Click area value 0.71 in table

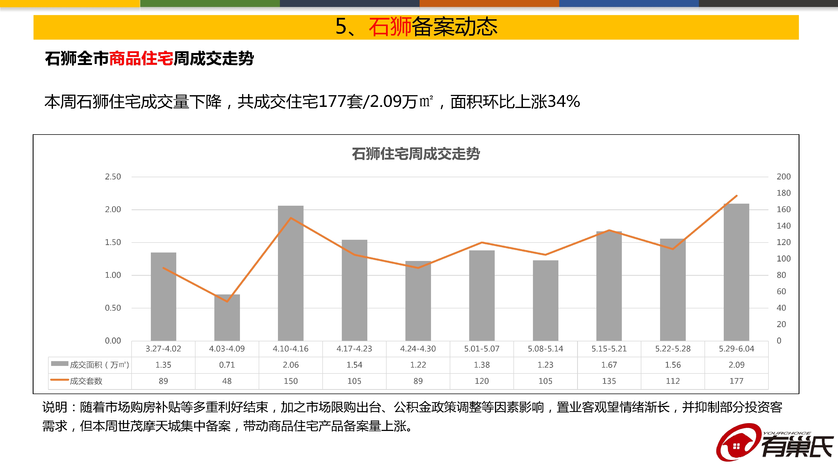tap(227, 365)
